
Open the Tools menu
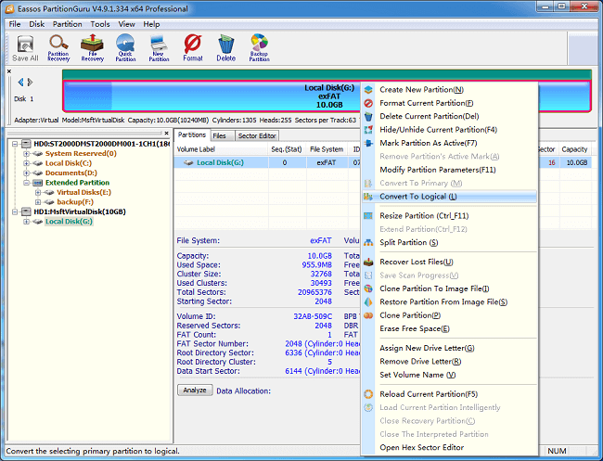tap(99, 23)
